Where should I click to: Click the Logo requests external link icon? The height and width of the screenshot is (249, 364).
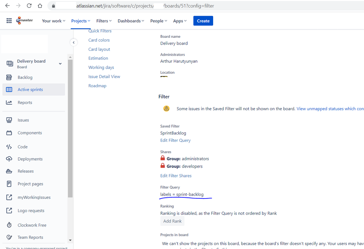coord(9,210)
